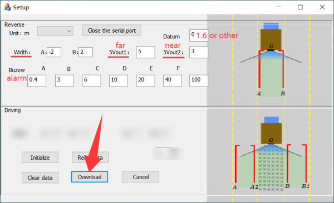Screen dimensions: 334x203
Task: Click the Initialize button
Action: click(x=40, y=158)
